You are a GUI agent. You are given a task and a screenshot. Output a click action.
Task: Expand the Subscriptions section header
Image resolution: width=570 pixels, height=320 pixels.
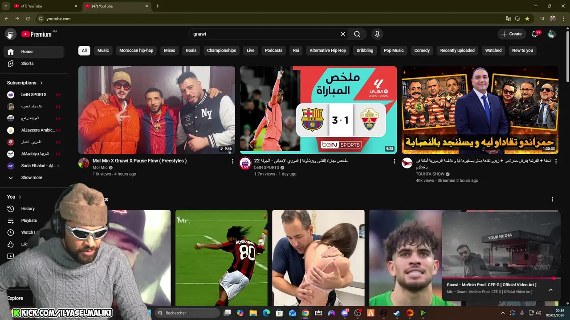click(25, 83)
